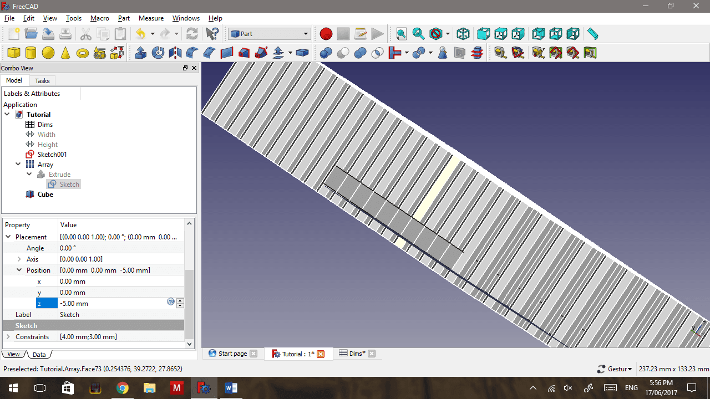The image size is (710, 399).
Task: Open the Mirror tool
Action: pos(175,53)
